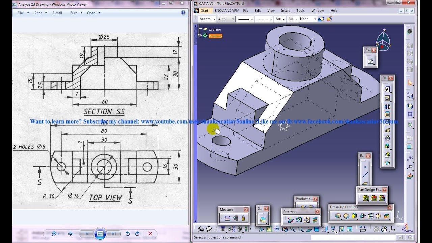Click the Zoom Out icon in CATIA
This screenshot has height=243, width=432.
[x=301, y=229]
